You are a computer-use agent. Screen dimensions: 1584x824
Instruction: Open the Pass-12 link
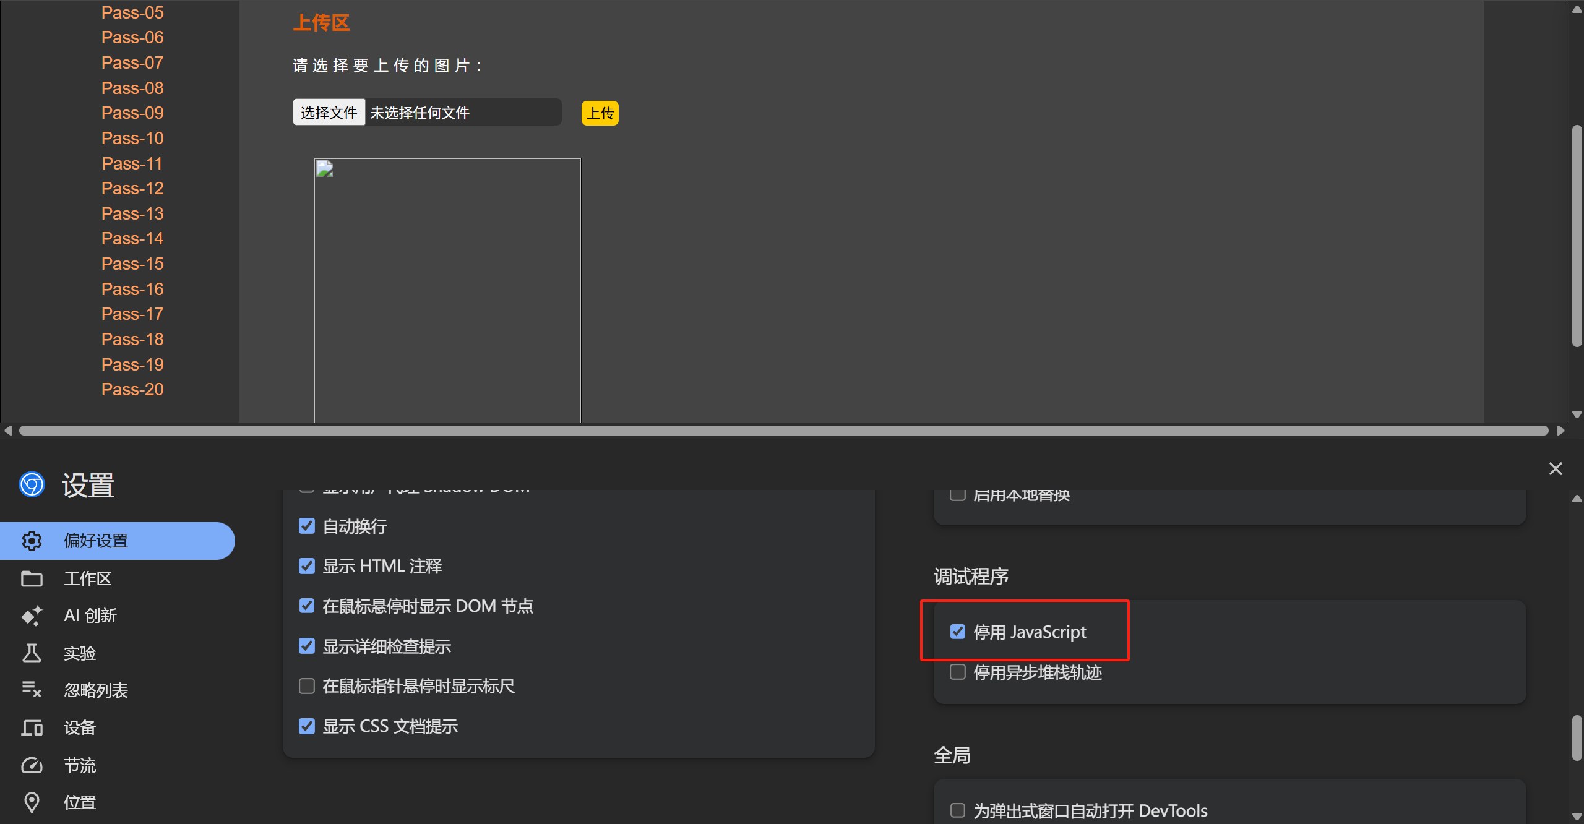coord(132,188)
